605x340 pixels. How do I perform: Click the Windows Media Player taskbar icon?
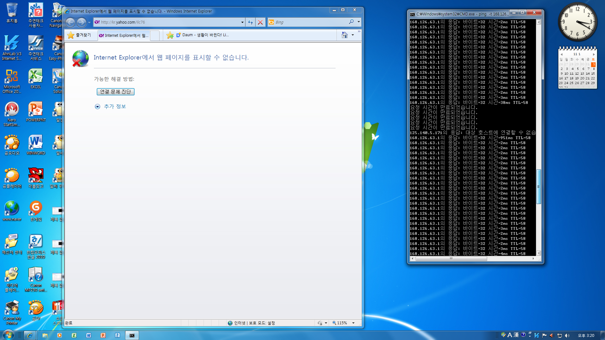coord(60,335)
